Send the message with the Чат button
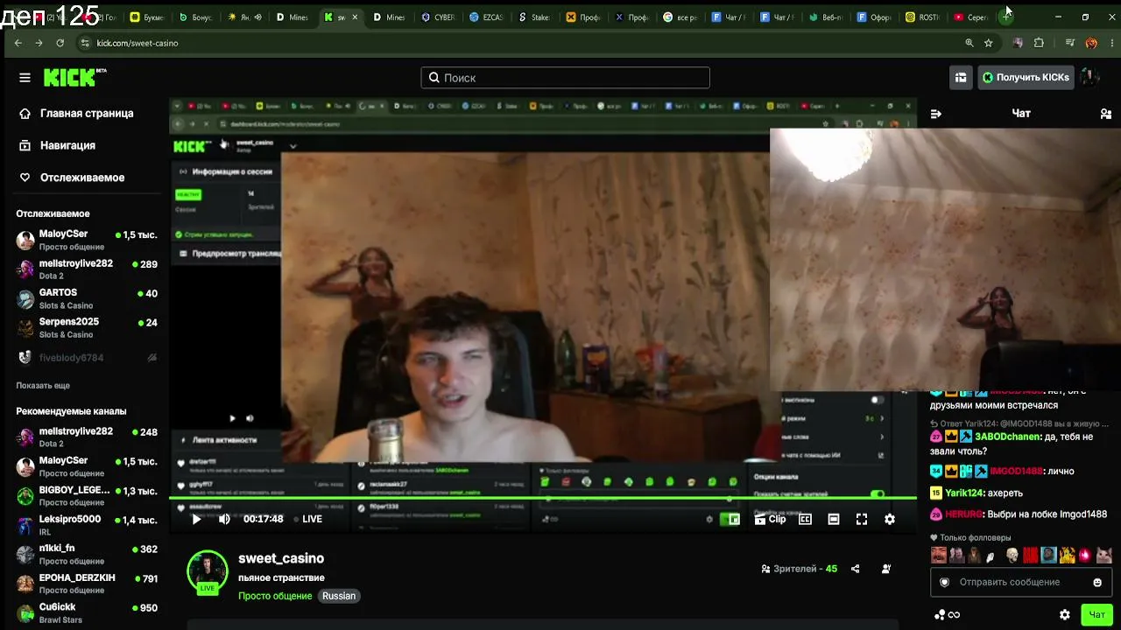 (x=1097, y=615)
